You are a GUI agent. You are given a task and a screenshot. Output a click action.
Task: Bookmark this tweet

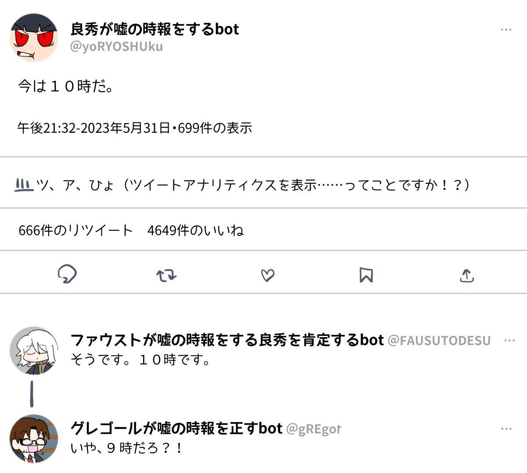[366, 275]
